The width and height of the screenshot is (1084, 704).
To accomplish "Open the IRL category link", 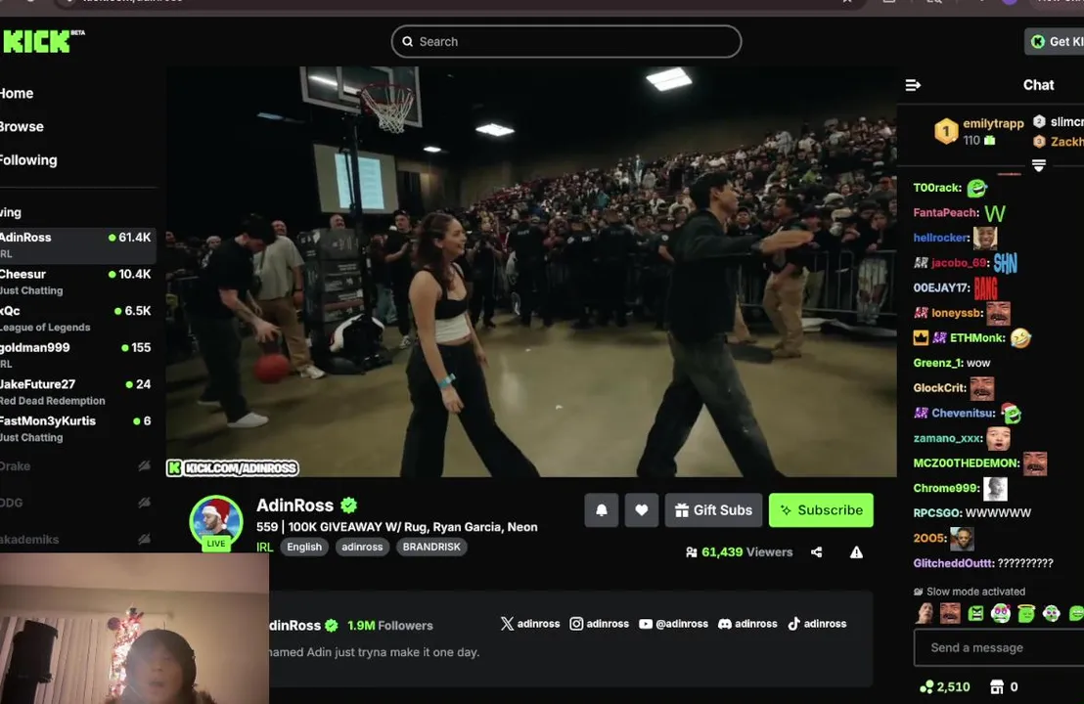I will coord(264,547).
